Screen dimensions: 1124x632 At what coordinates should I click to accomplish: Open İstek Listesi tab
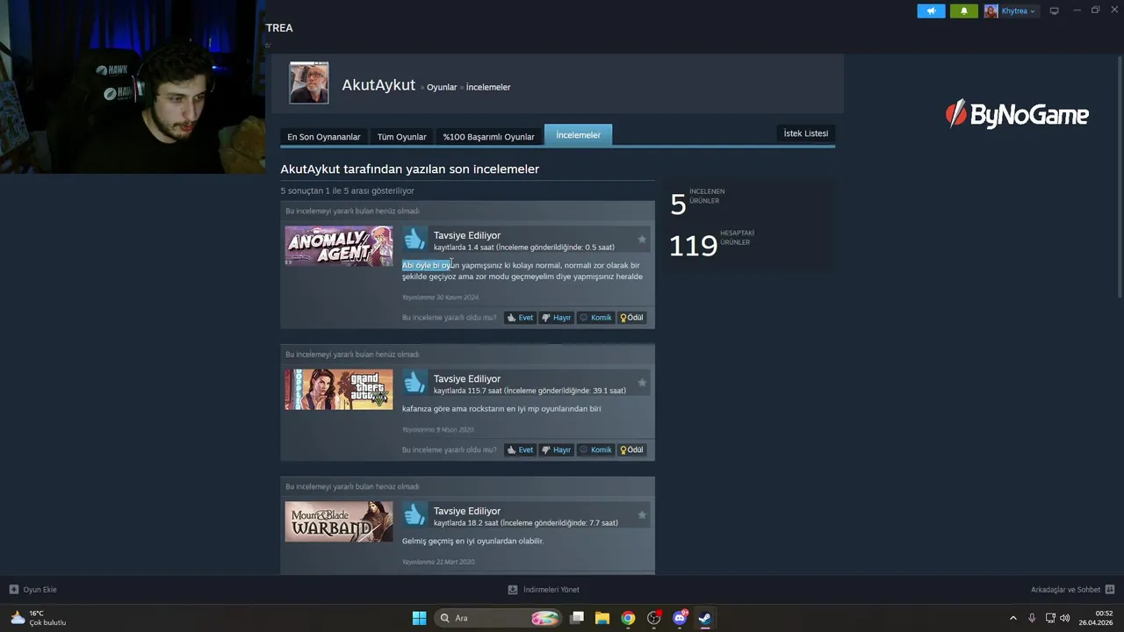coord(806,133)
